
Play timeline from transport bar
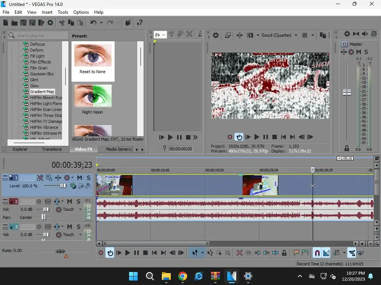coord(128,253)
